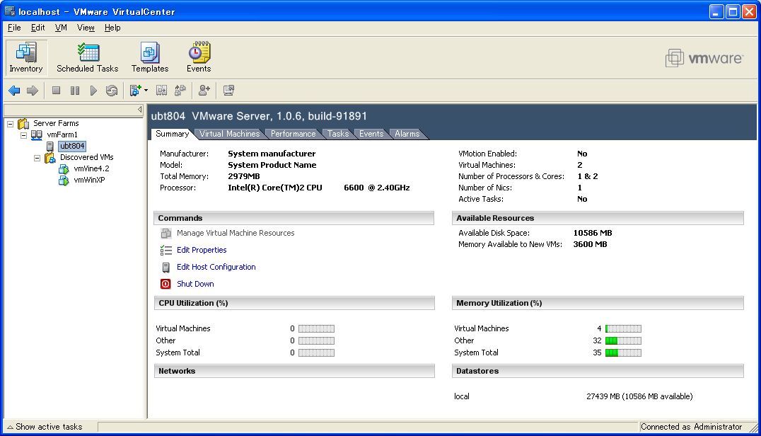Click the Open Console toolbar icon
The image size is (761, 436).
coord(228,91)
